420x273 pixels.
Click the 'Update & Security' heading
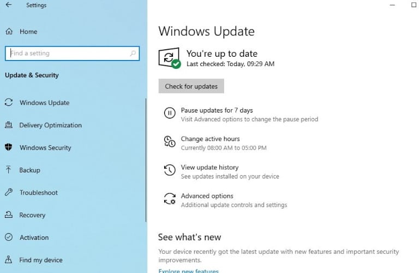32,75
